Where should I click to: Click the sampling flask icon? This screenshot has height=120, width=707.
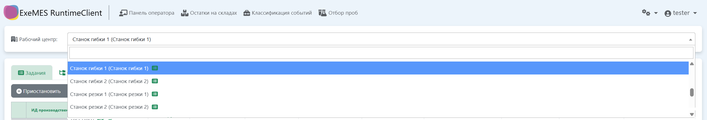(322, 13)
